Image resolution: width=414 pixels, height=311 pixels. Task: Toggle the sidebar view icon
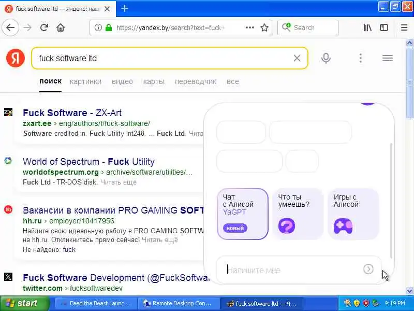pos(384,27)
